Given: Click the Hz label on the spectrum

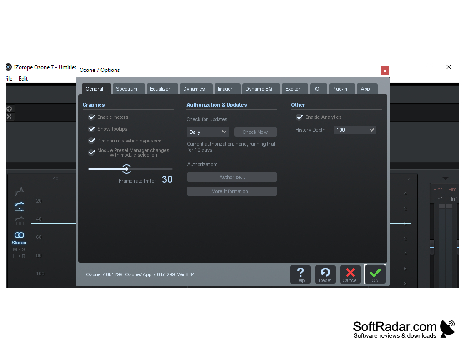Looking at the screenshot, I should click(x=407, y=178).
